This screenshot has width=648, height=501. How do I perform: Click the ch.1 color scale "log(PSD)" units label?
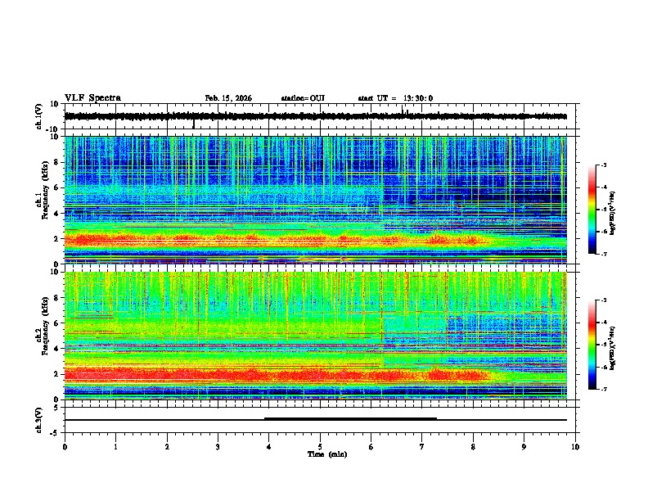pyautogui.click(x=614, y=214)
